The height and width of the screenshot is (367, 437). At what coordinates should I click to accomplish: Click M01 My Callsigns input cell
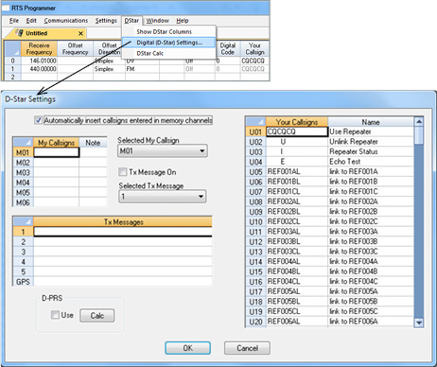tap(57, 152)
